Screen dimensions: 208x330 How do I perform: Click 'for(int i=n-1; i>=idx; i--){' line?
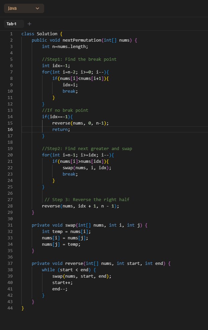[78, 155]
